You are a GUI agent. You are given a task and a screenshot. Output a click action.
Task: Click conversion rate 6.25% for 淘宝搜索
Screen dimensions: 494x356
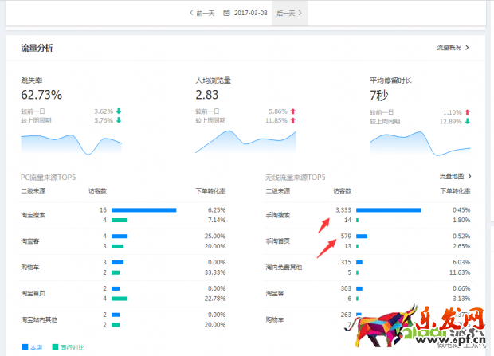pyautogui.click(x=217, y=210)
